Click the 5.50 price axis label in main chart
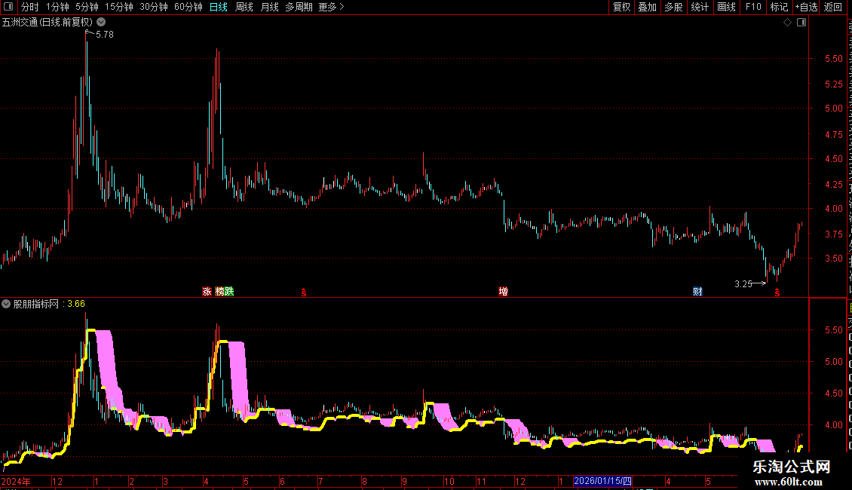 click(x=833, y=59)
